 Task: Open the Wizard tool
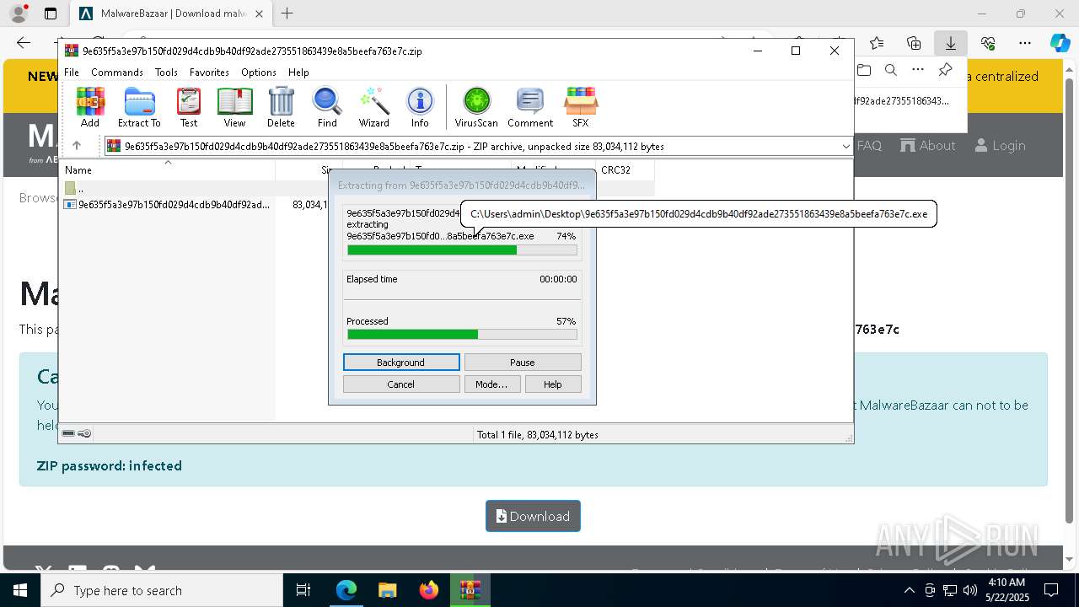373,107
